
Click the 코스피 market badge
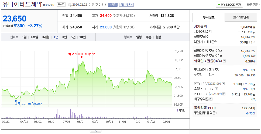coord(61,5)
